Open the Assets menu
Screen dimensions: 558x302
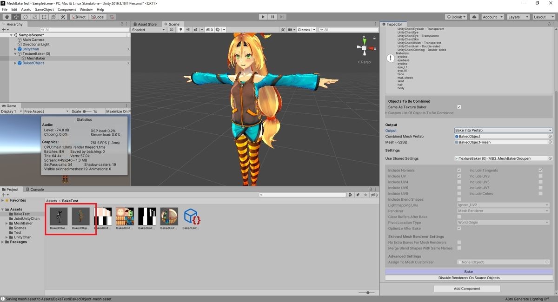point(26,9)
